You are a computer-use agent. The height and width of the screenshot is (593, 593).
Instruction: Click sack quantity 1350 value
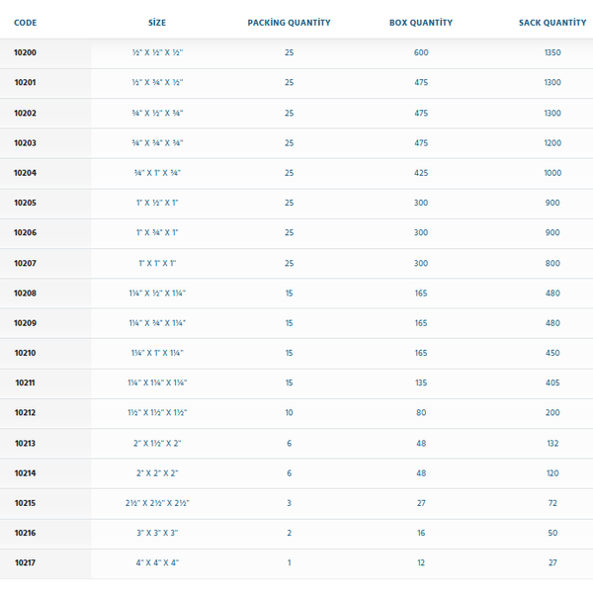[552, 52]
